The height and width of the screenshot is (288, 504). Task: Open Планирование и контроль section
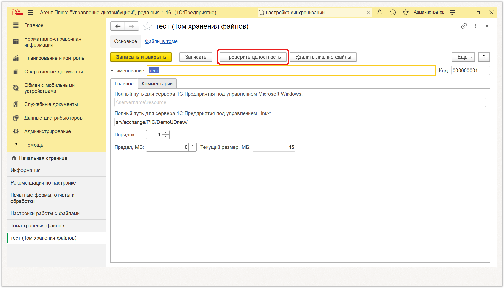[x=56, y=58]
